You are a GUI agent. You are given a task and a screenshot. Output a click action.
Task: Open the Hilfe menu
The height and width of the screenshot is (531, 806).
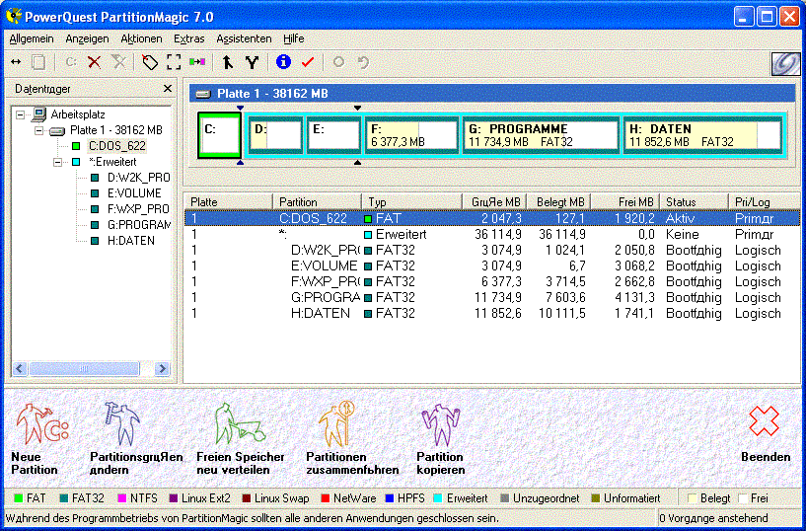tap(294, 38)
